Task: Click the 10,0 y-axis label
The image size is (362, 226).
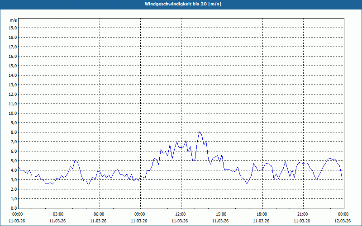Action: 13,113
